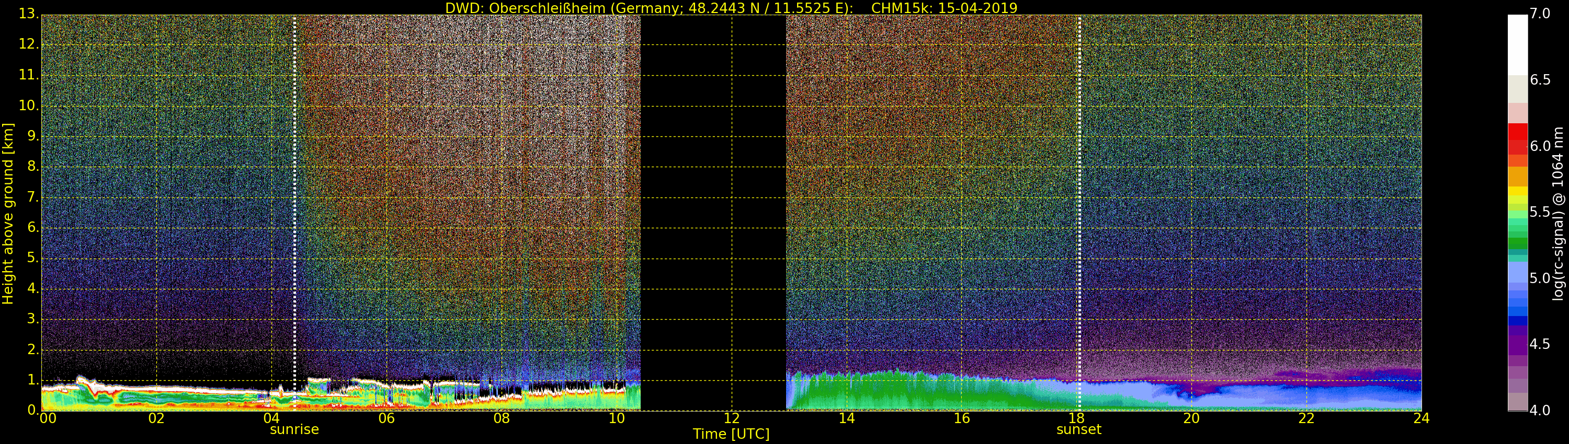This screenshot has width=1569, height=444.
Task: Click the height axis tick label 4.
Action: tap(32, 288)
